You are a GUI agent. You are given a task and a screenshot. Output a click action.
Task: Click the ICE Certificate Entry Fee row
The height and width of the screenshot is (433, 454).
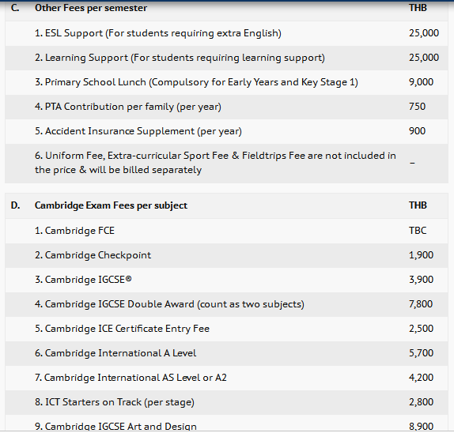pyautogui.click(x=226, y=329)
